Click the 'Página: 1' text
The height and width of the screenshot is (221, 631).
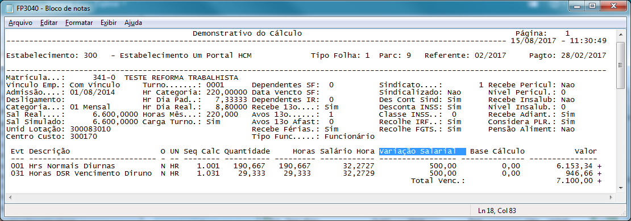click(x=542, y=33)
